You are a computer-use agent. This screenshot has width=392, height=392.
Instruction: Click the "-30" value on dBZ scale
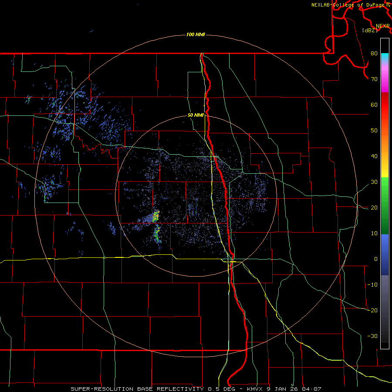[372, 336]
